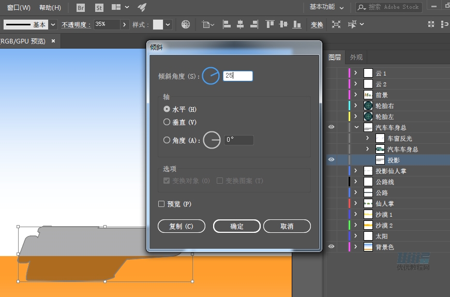Align objects to horizontal center
Screen dimensions: 450x297
(x=240, y=24)
